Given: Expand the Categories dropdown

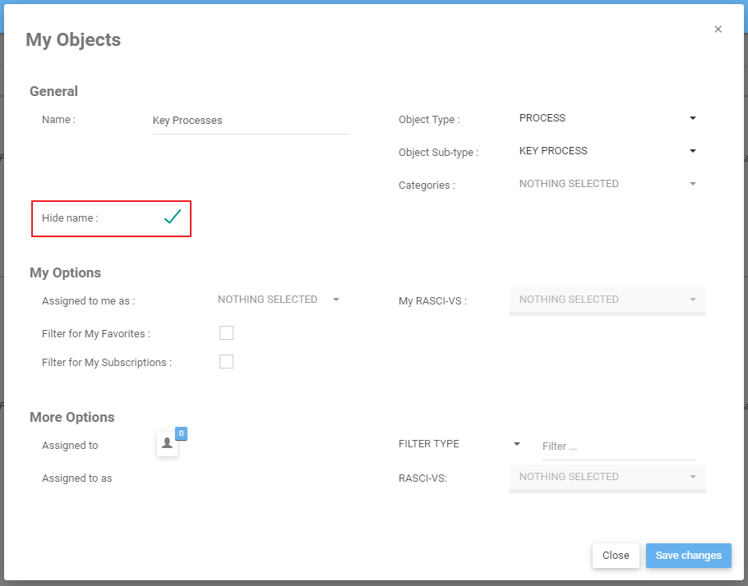Looking at the screenshot, I should point(607,184).
